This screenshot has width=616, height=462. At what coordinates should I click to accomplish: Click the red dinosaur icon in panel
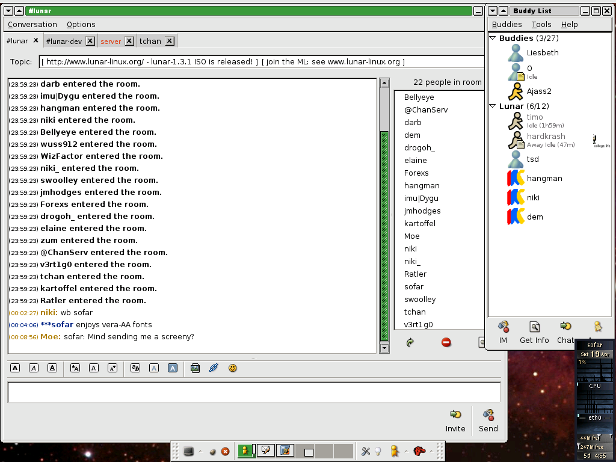pos(419,451)
